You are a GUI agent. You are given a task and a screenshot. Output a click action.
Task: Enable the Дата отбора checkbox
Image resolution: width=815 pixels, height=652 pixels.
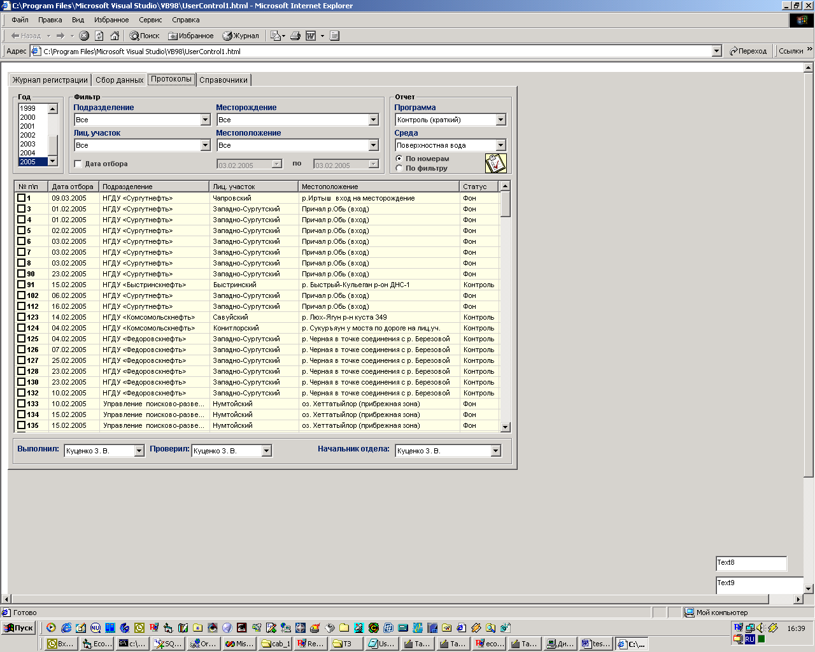coord(78,164)
